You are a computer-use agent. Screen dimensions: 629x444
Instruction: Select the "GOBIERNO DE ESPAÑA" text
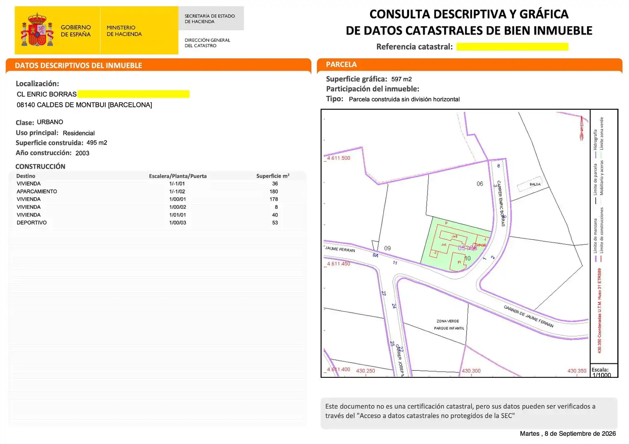pos(76,31)
